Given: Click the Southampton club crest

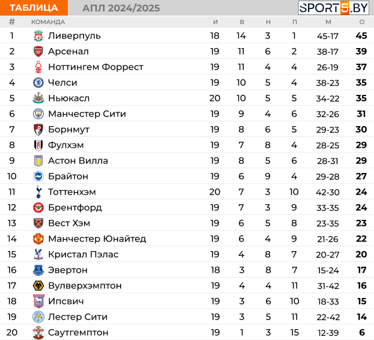Looking at the screenshot, I should (38, 333).
